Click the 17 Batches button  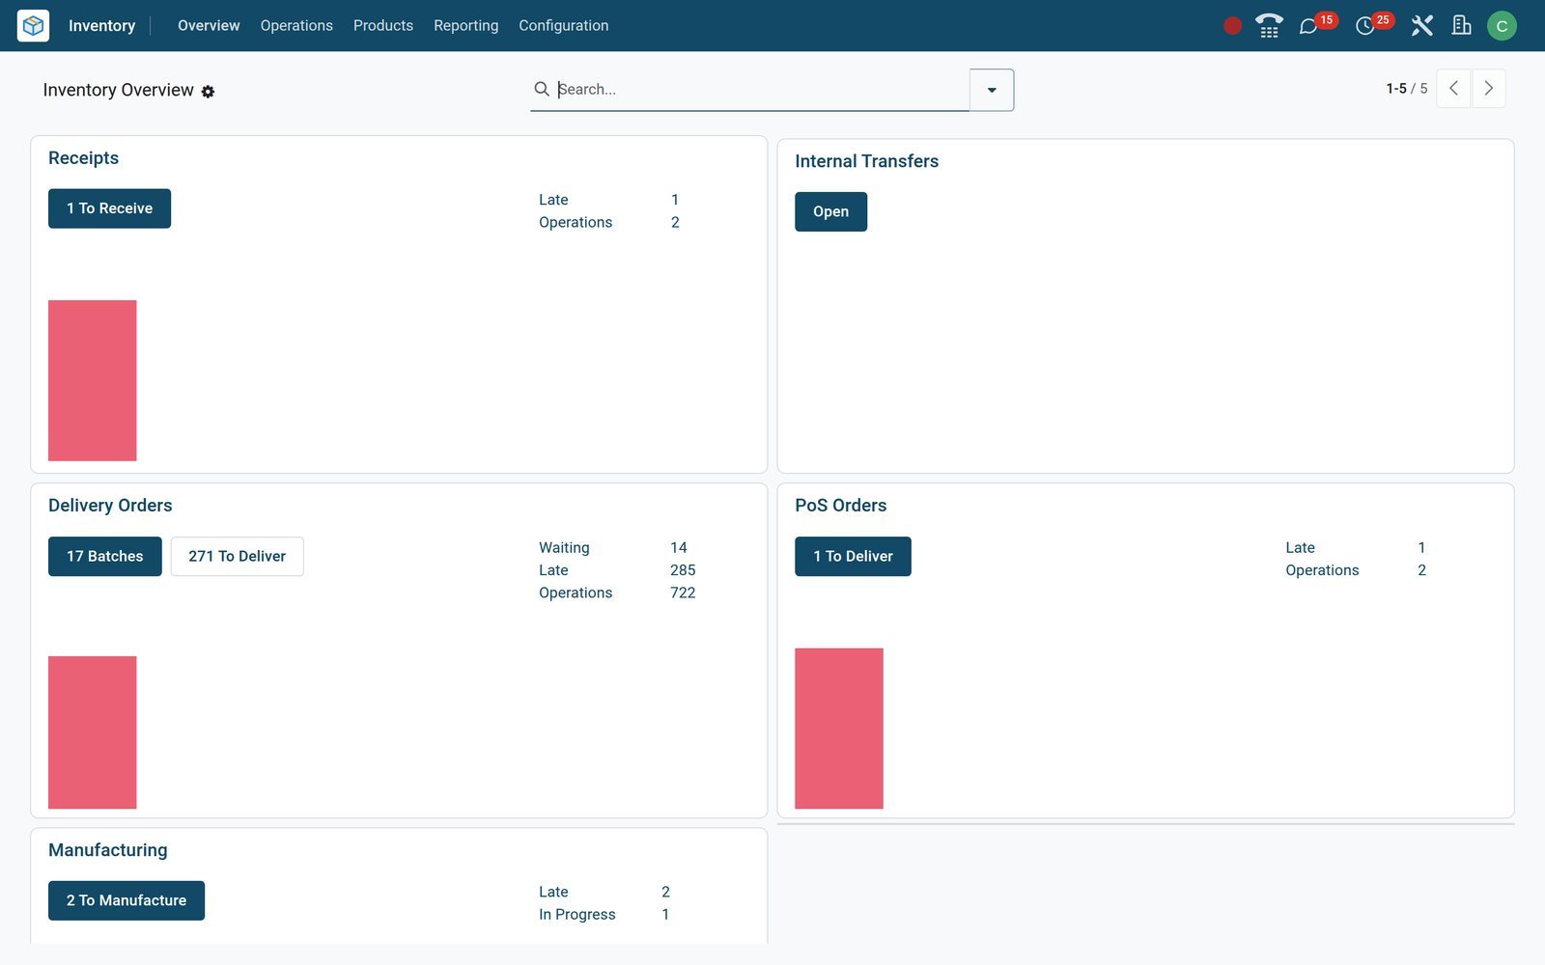[x=104, y=557]
